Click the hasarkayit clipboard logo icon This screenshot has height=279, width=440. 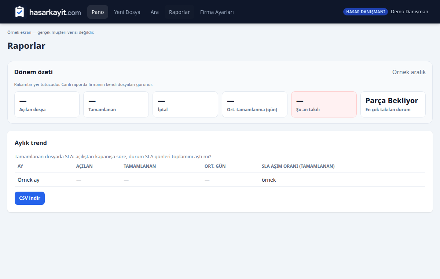pos(19,12)
